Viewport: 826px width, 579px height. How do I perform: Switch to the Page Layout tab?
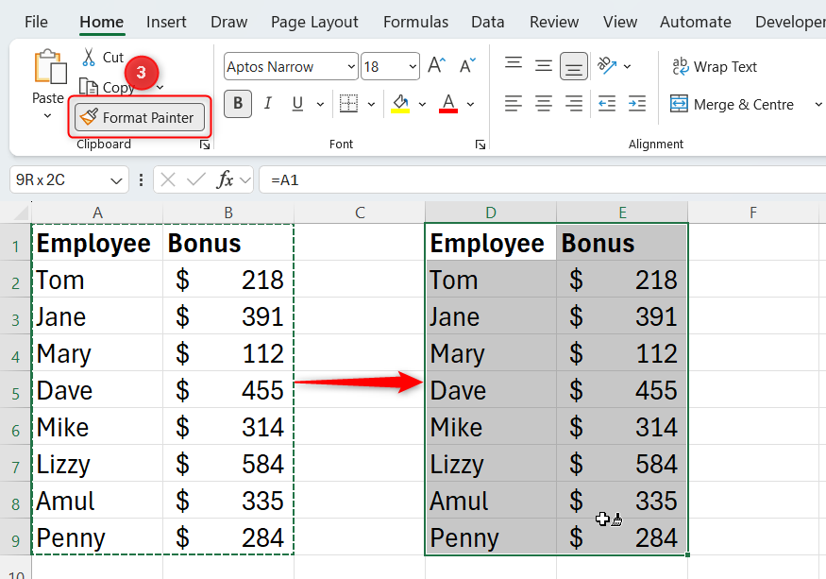pyautogui.click(x=314, y=22)
